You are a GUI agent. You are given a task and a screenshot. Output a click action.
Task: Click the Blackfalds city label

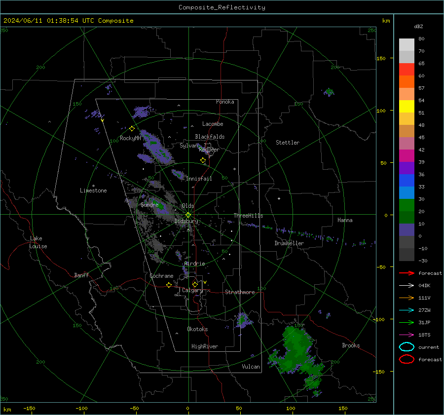[x=210, y=137]
